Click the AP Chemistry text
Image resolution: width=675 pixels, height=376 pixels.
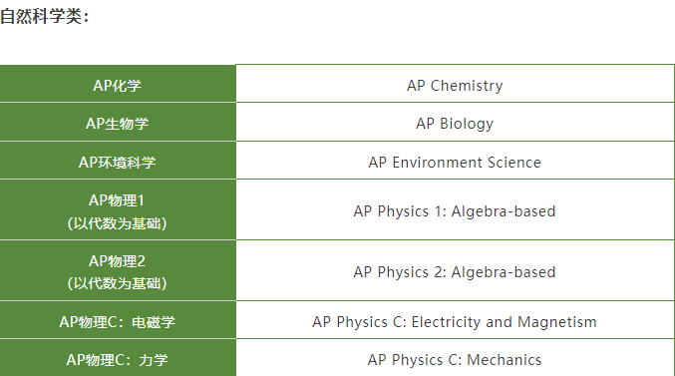[x=455, y=86]
